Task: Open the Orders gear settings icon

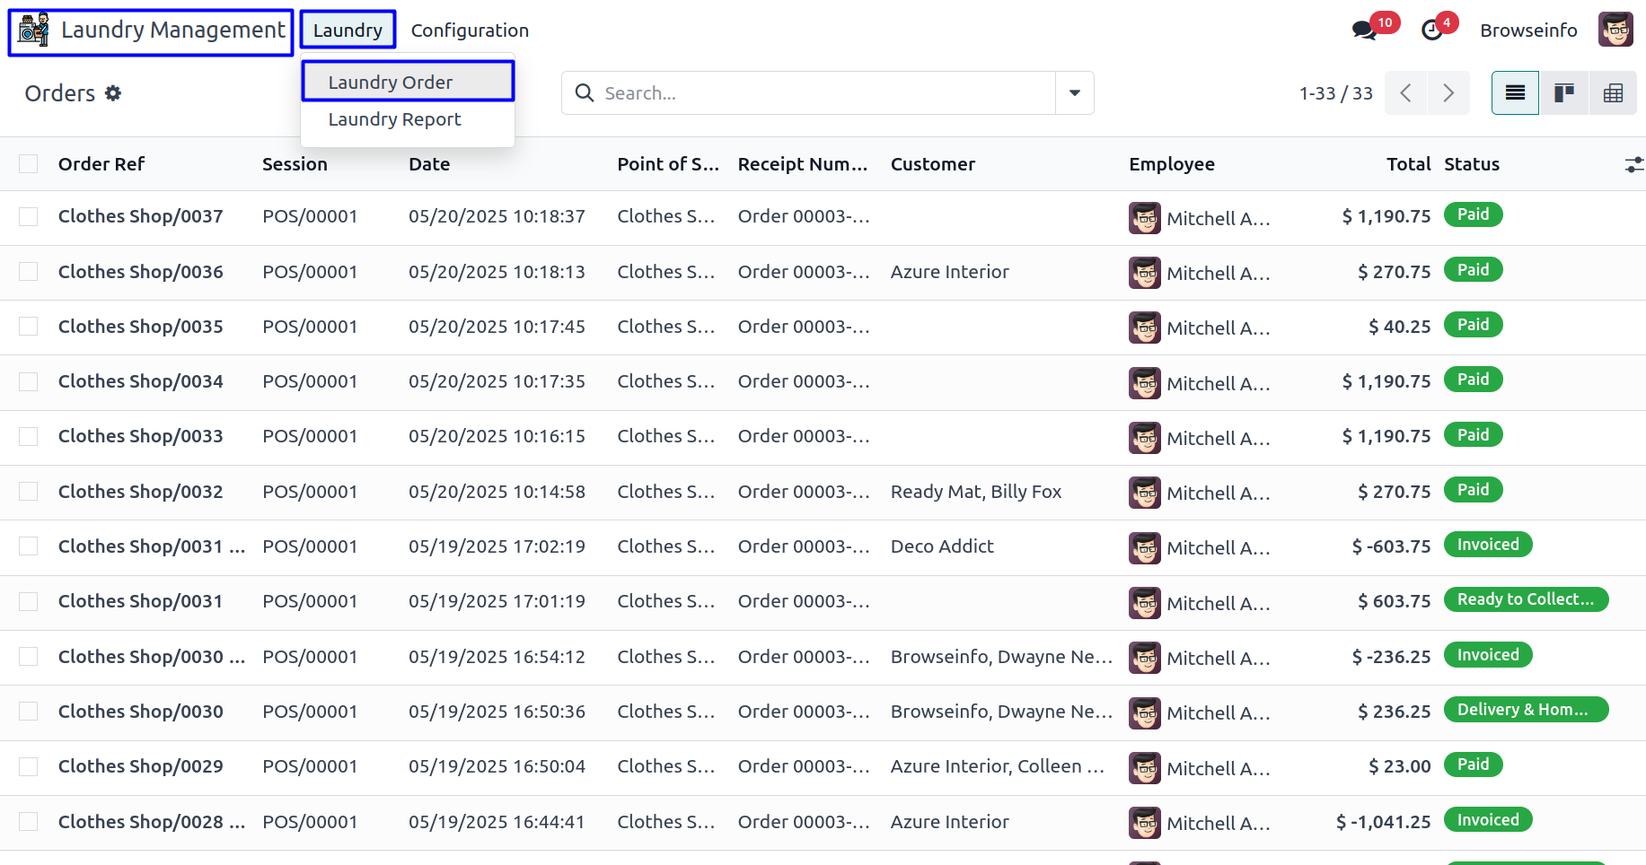Action: 113,93
